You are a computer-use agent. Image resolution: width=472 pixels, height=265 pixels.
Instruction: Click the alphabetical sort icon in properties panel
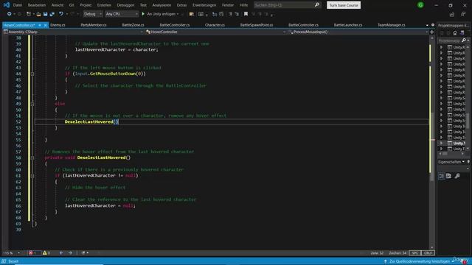pos(449,176)
